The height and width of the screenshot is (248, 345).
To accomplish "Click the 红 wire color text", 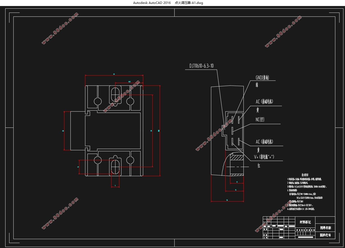I will coord(259,165).
